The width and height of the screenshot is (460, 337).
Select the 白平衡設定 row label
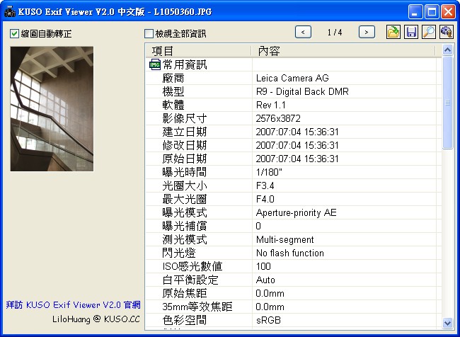pos(190,280)
